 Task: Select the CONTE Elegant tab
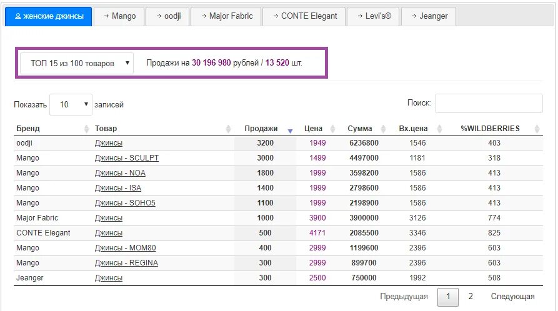click(x=304, y=16)
